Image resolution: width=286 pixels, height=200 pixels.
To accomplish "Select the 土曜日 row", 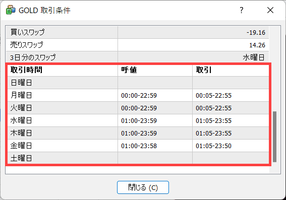I will [137, 158].
